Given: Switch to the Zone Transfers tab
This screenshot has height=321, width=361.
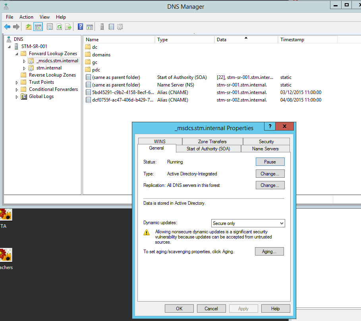Looking at the screenshot, I should coord(212,141).
